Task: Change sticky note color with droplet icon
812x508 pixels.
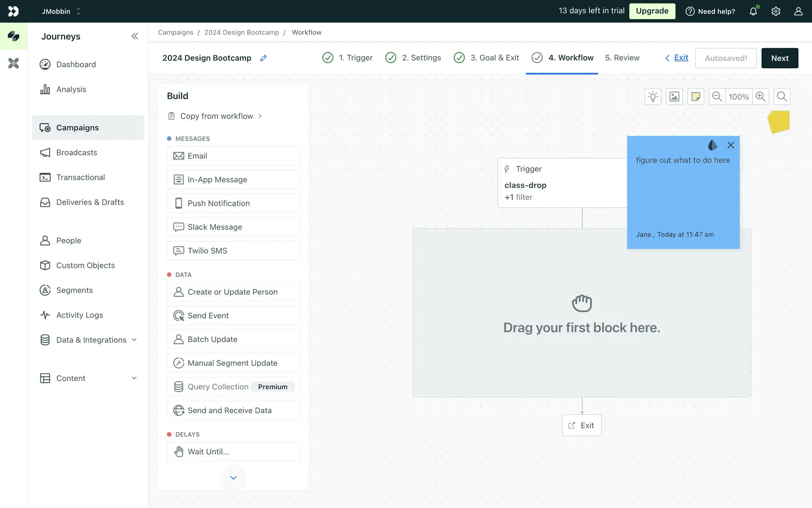Action: 713,145
